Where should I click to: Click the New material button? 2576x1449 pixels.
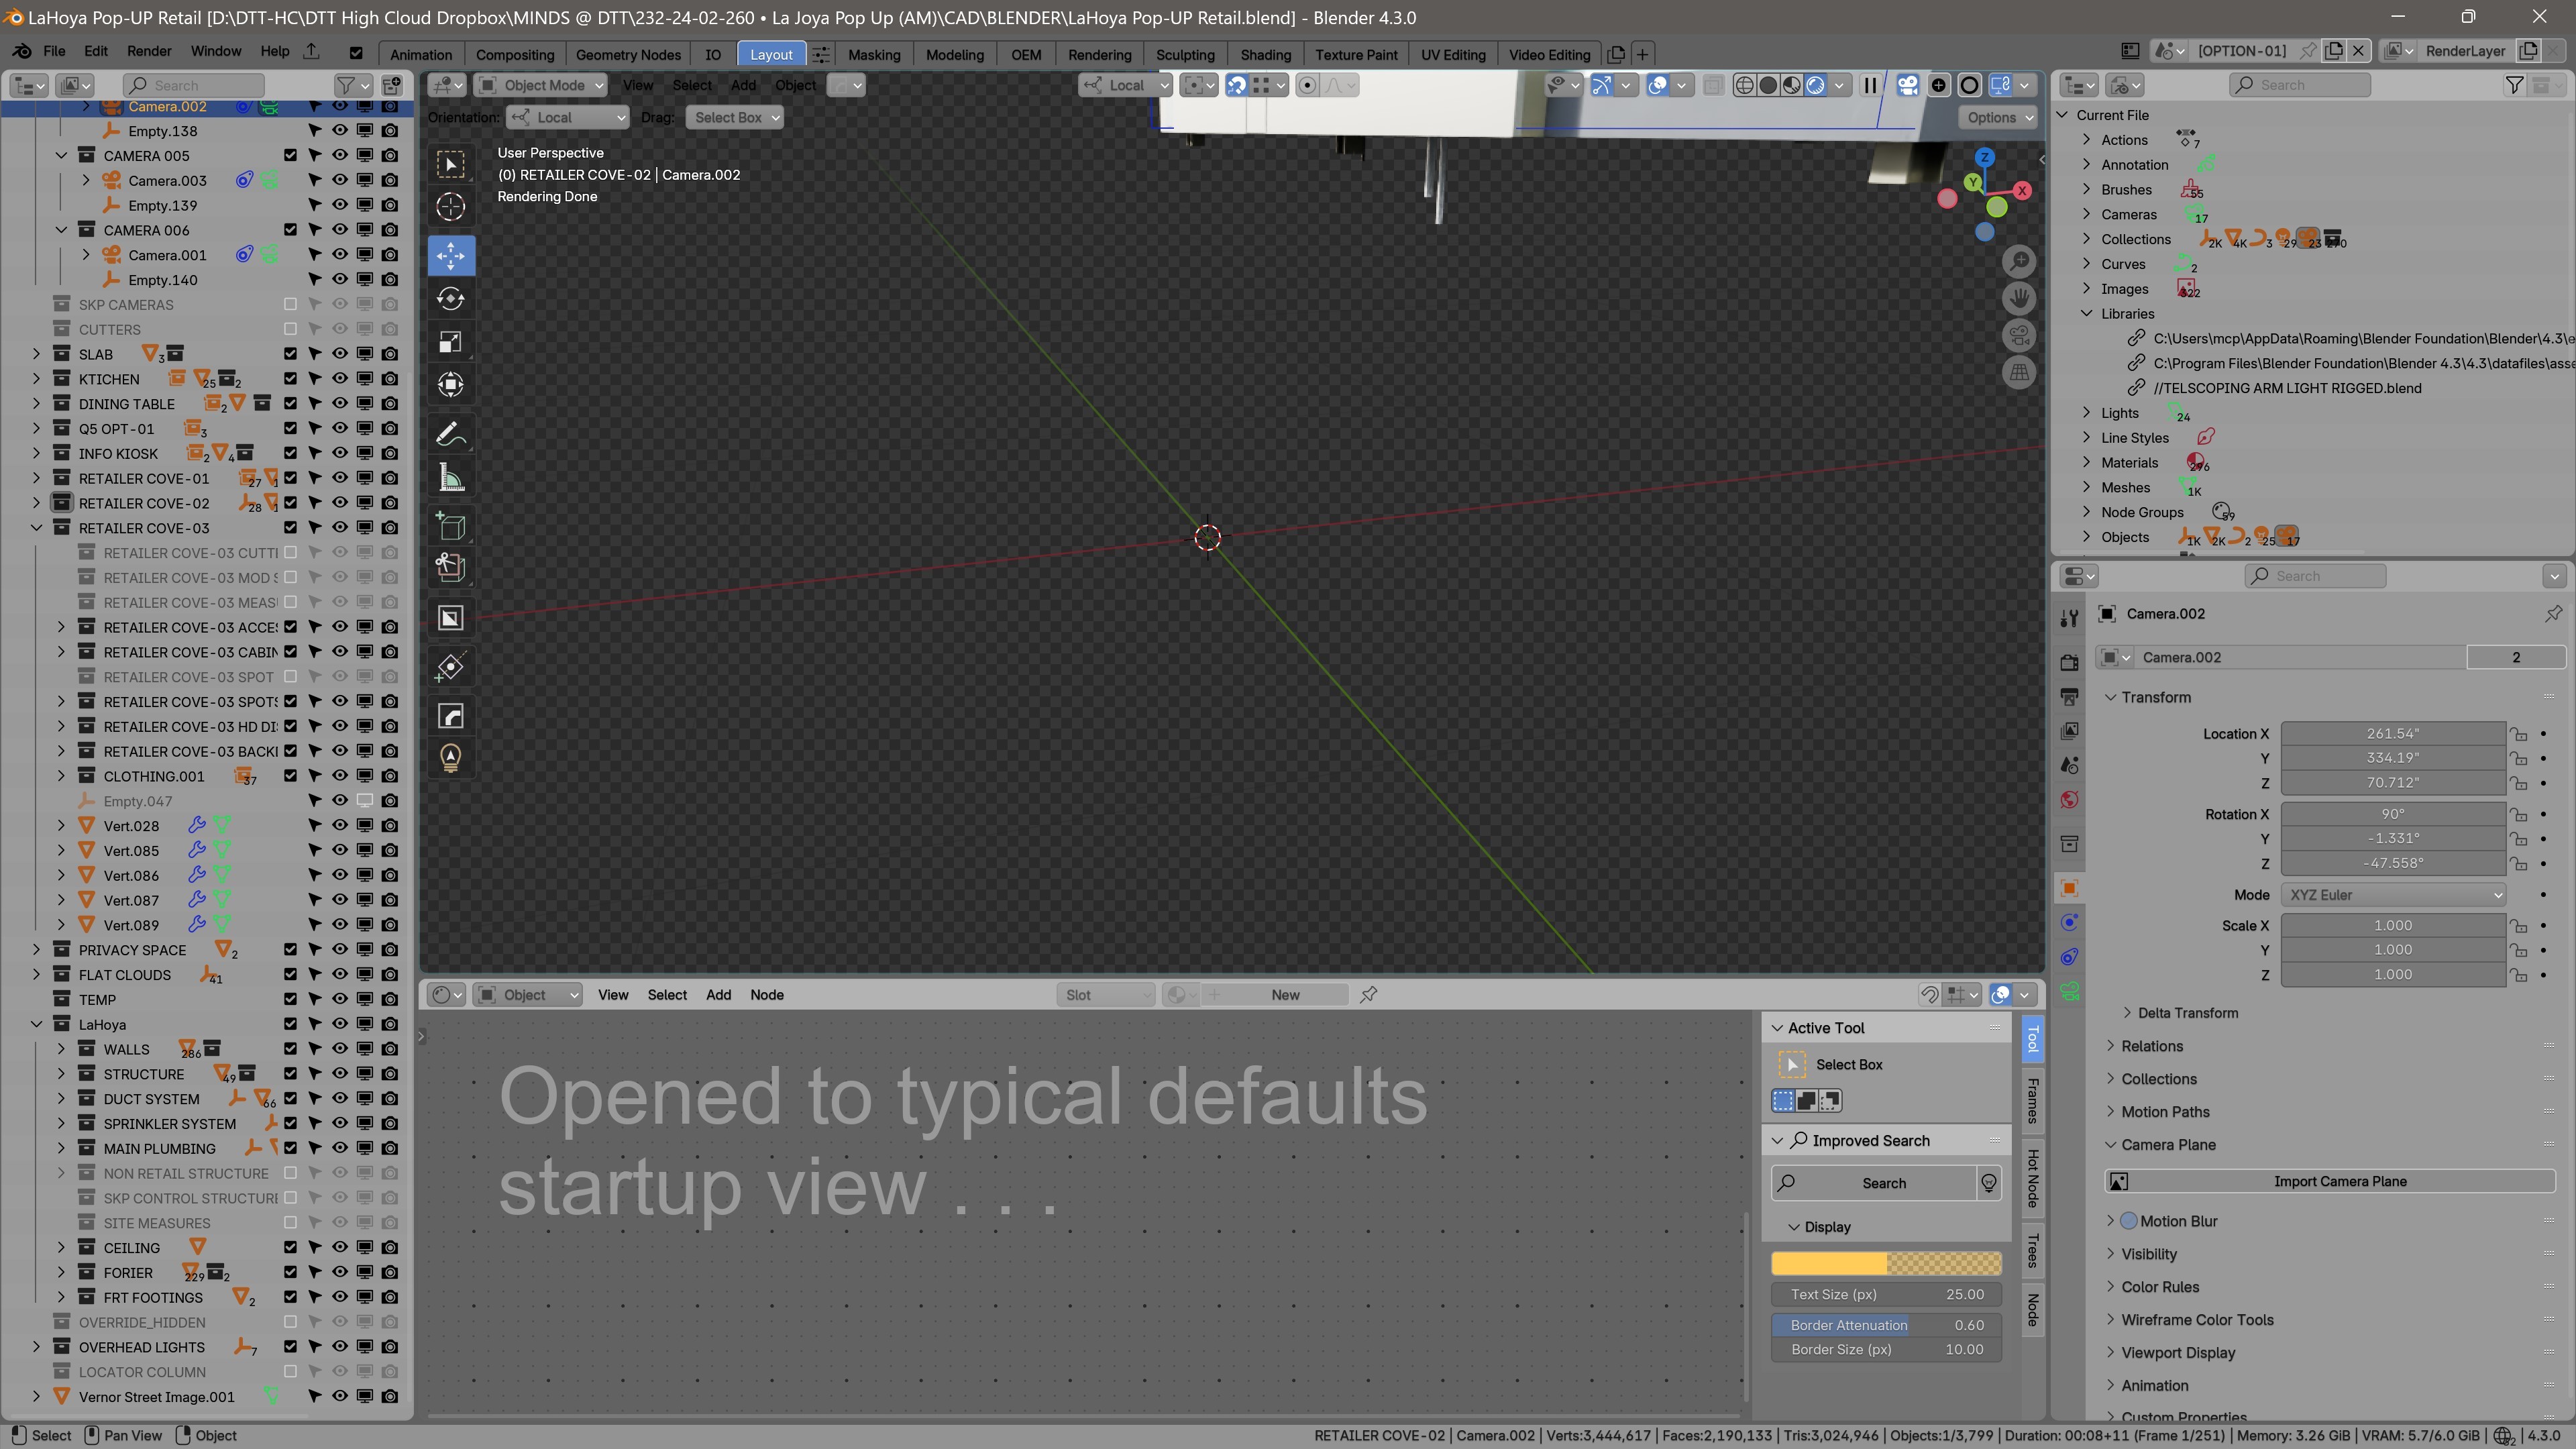click(x=1285, y=995)
